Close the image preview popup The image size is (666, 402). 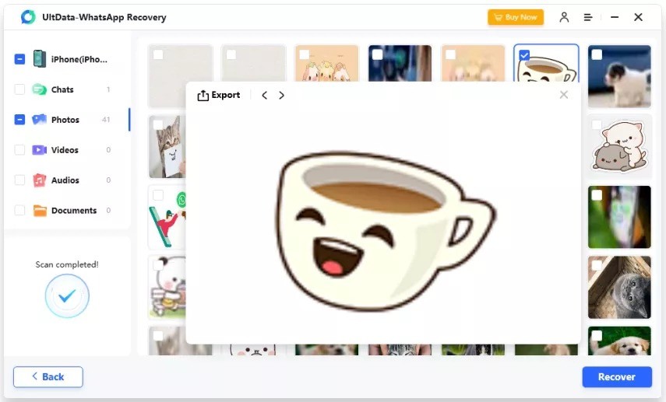[x=564, y=95]
